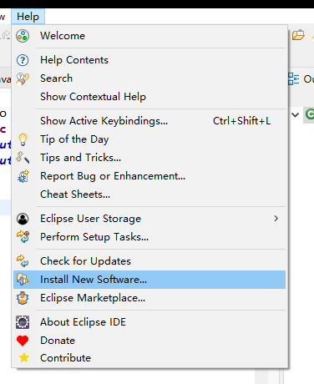Select Install New Software... menu entry
314x384 pixels.
pos(149,280)
